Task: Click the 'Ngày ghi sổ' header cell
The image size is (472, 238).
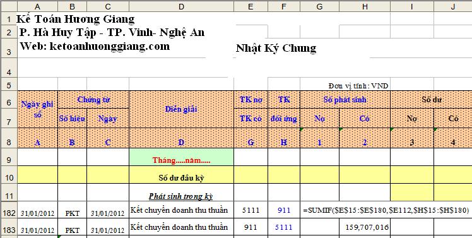Action: (38, 109)
